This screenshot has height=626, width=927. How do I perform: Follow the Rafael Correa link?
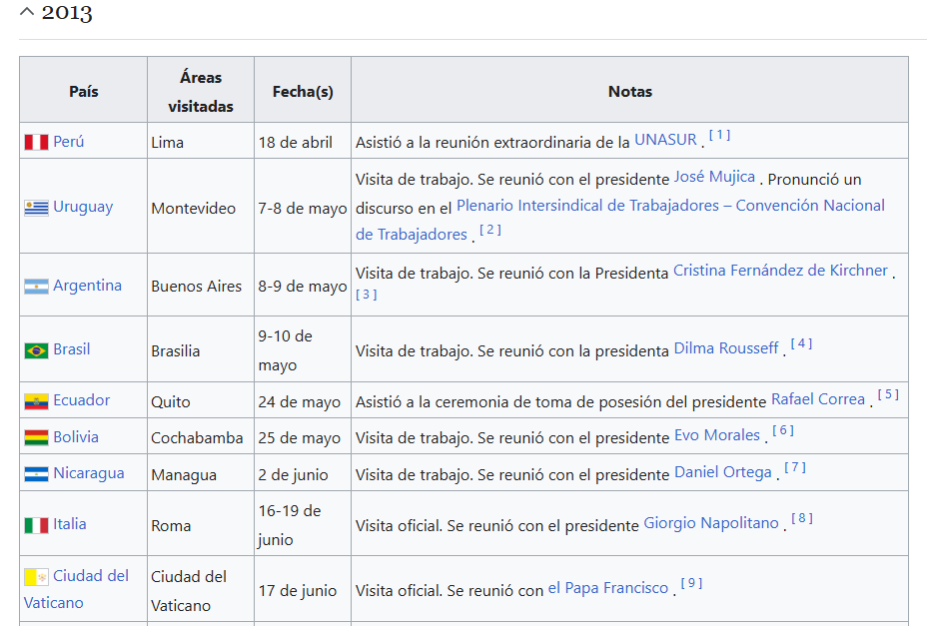[x=818, y=399]
